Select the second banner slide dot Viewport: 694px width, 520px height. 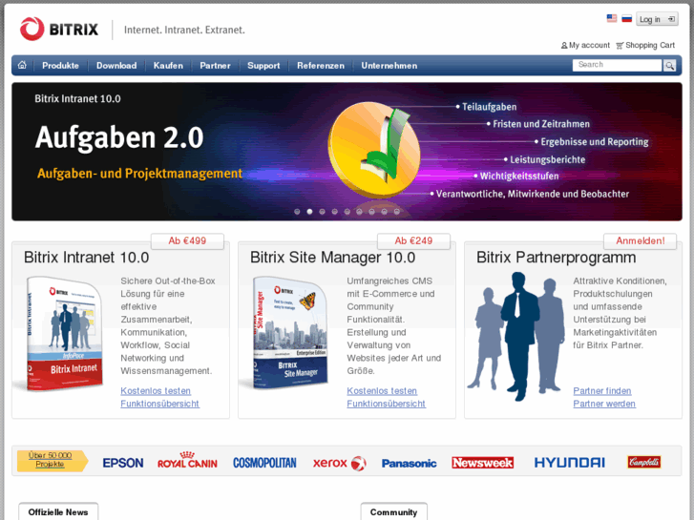310,212
